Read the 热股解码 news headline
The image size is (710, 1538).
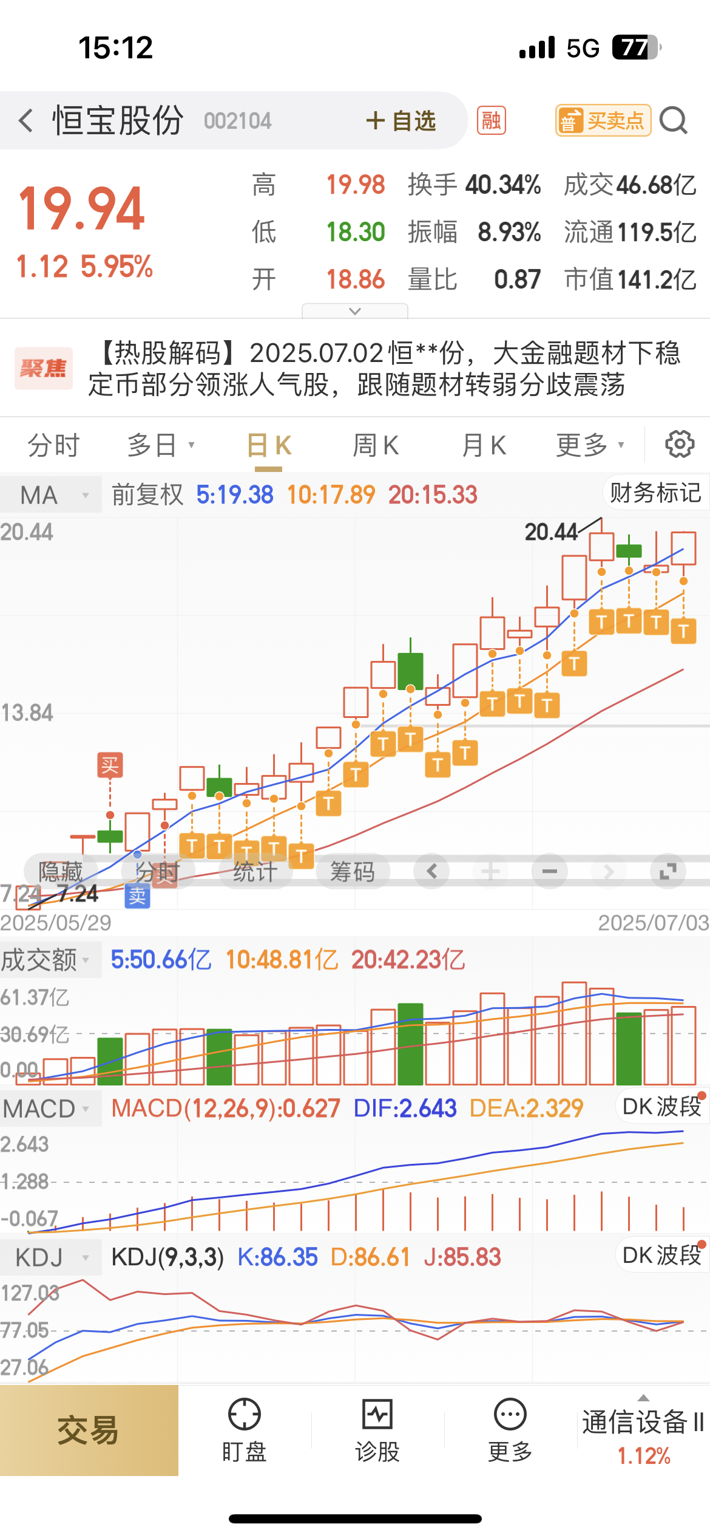385,368
